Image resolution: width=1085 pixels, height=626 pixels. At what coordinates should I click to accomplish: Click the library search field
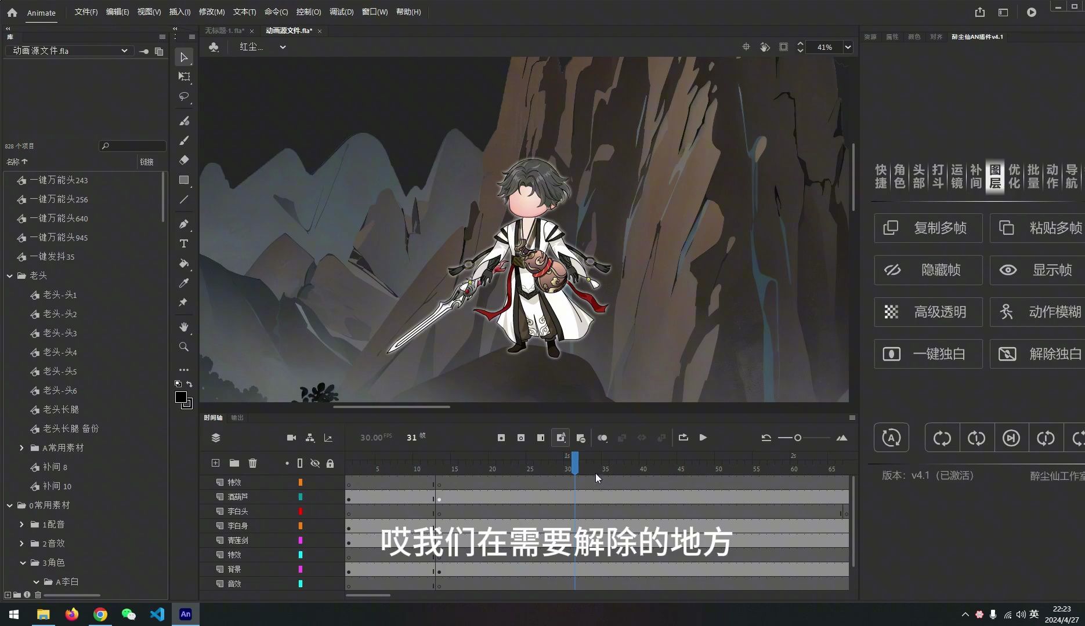(x=132, y=146)
